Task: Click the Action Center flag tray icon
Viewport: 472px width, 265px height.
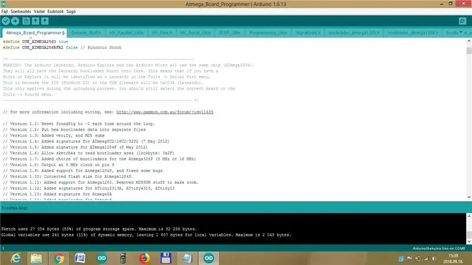Action: [409, 259]
